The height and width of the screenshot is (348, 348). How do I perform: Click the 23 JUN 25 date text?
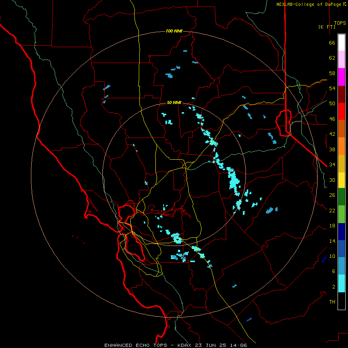pos(211,345)
